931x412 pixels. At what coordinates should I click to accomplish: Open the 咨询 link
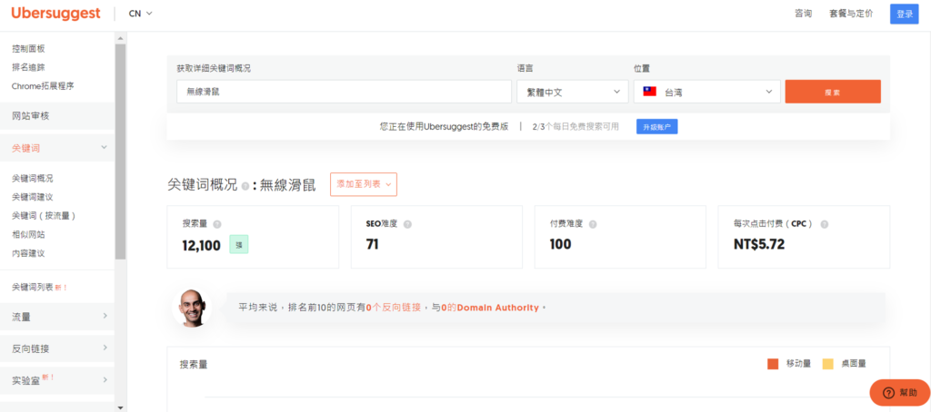click(803, 14)
